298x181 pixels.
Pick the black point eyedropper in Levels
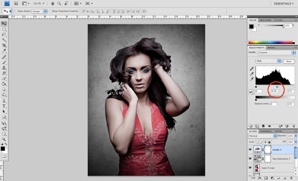pyautogui.click(x=252, y=69)
